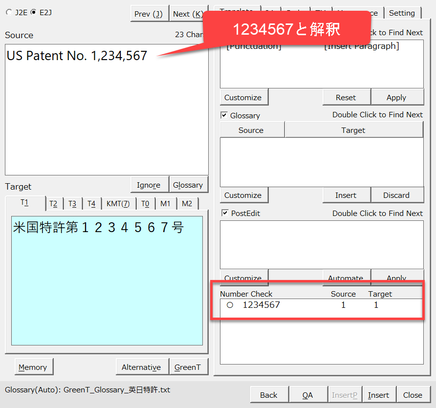Select the 1234567 Number Check row
The image size is (436, 408).
262,305
